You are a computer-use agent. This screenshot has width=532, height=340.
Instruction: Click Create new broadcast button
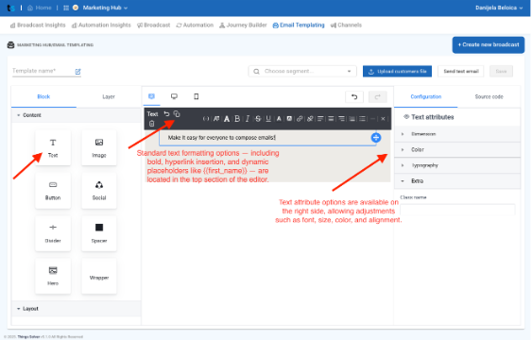[x=489, y=44]
